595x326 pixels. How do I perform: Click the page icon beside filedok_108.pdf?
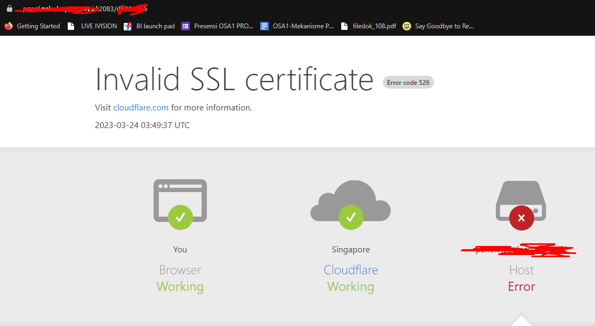pos(344,26)
